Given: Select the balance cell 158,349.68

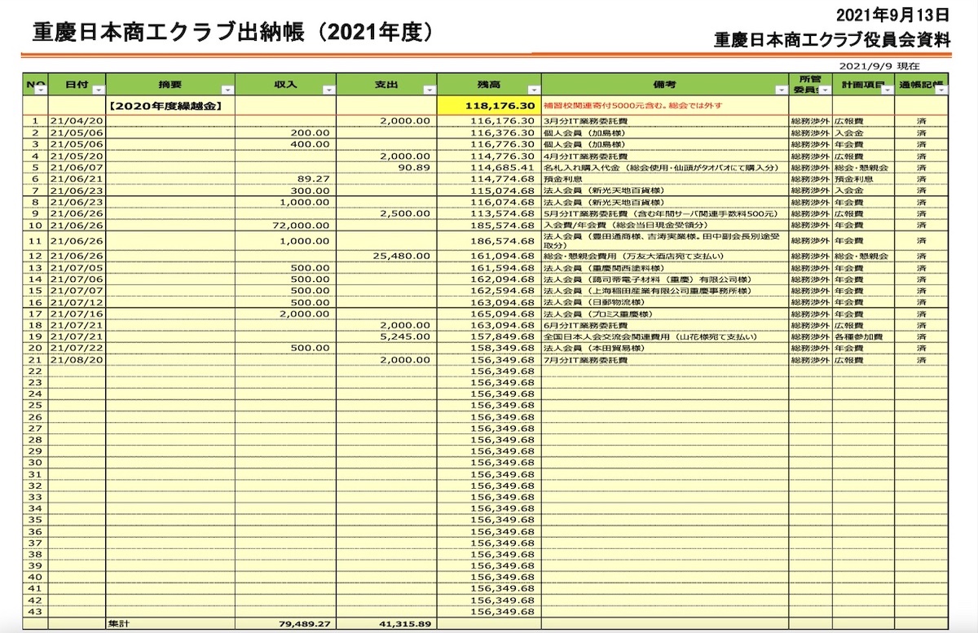Looking at the screenshot, I should coord(489,348).
